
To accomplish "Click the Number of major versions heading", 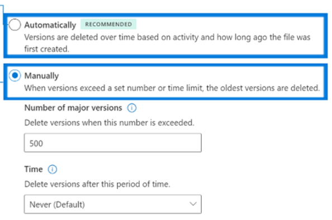I will point(73,108).
